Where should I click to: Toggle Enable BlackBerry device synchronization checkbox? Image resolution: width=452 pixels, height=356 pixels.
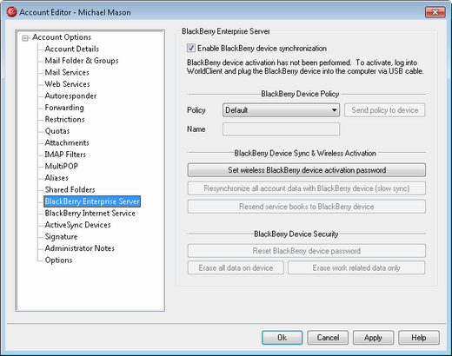pyautogui.click(x=191, y=48)
